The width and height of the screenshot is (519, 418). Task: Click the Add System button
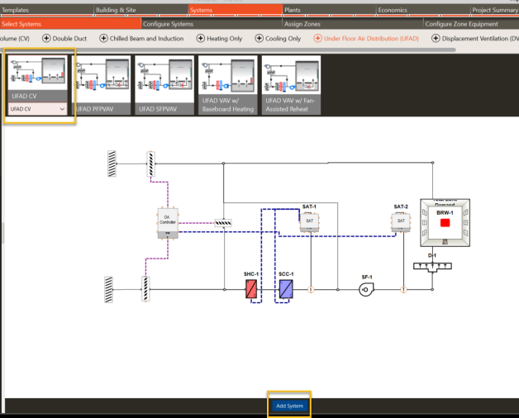click(x=289, y=406)
